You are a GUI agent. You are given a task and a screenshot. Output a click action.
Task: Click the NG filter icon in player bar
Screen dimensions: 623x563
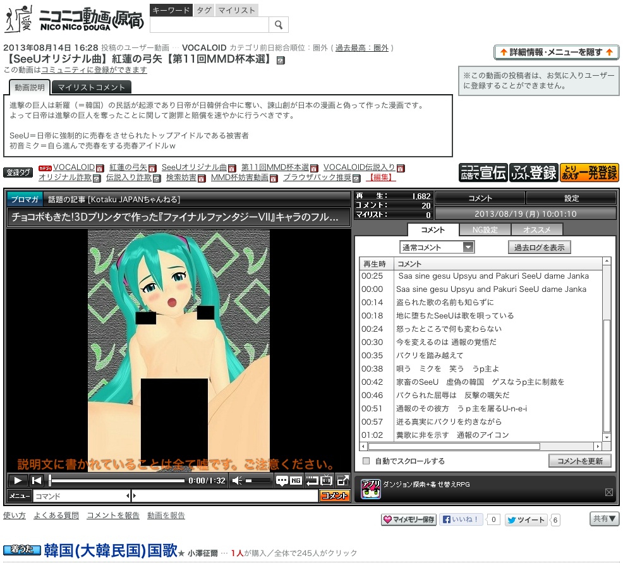pos(296,481)
